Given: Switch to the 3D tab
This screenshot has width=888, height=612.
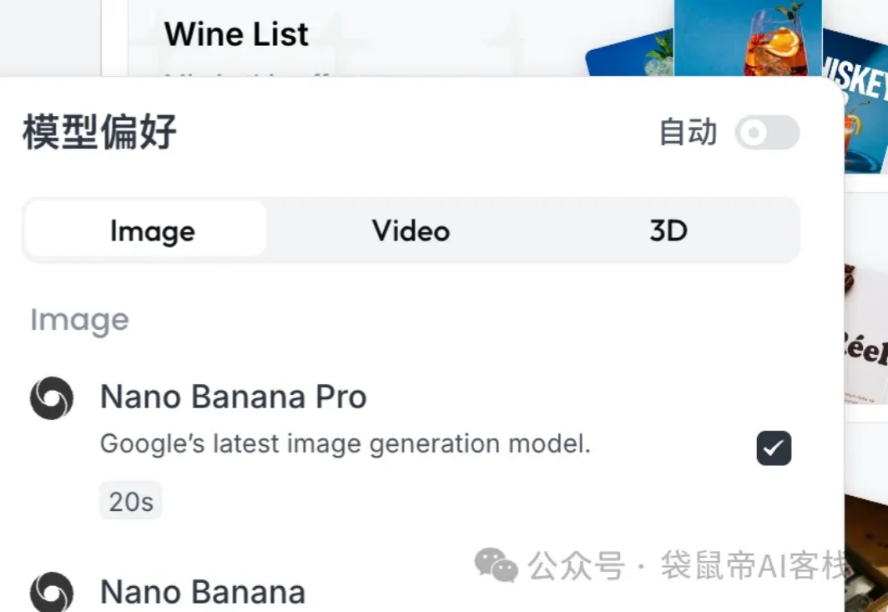Looking at the screenshot, I should pyautogui.click(x=669, y=230).
